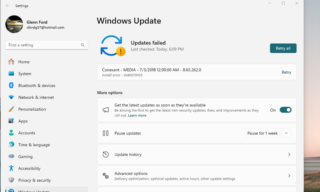
Task: Click the Advanced options title text
Action: click(x=131, y=174)
